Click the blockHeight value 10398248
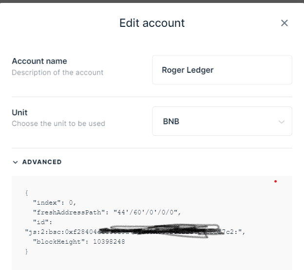Image resolution: width=304 pixels, height=270 pixels. tap(109, 242)
